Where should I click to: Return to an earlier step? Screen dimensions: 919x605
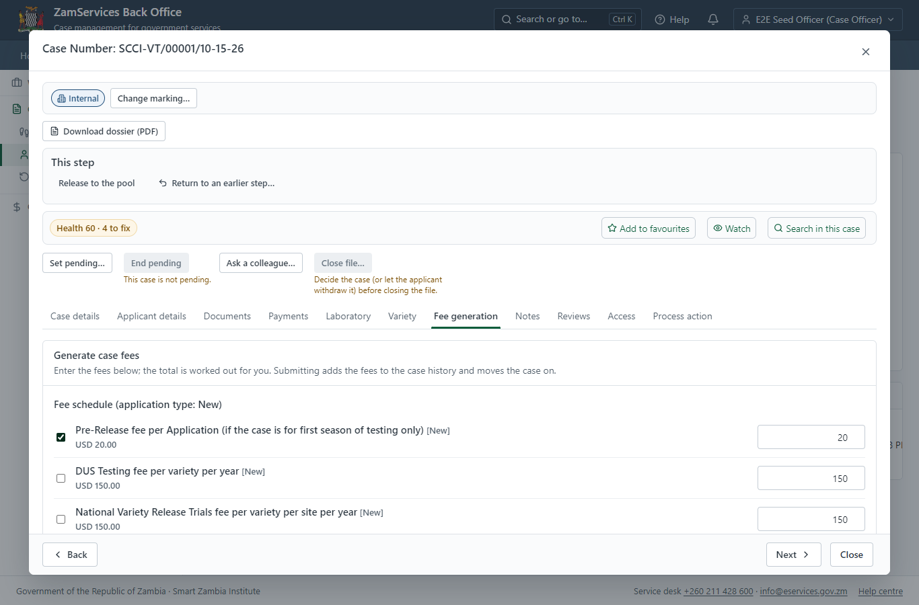(217, 183)
